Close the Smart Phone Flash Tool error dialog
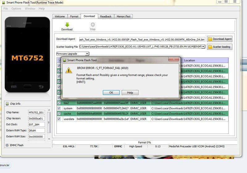 174,59
